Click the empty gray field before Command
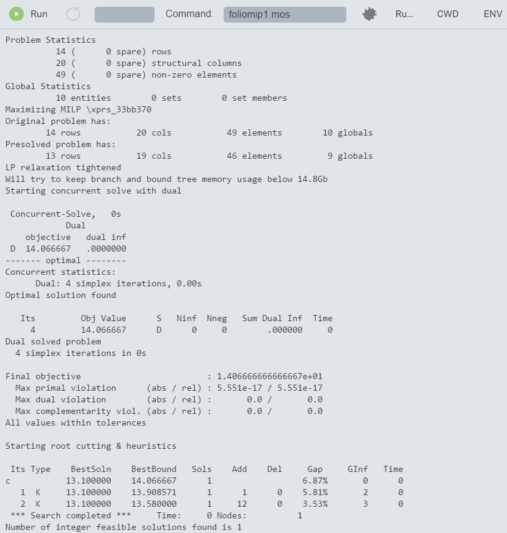The image size is (507, 533). (125, 15)
